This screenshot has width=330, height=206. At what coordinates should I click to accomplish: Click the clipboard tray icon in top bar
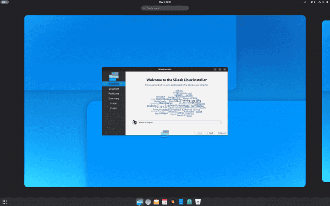305,2
